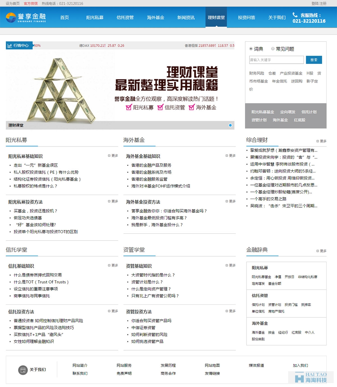337x387 pixels.
Task: Click 经纪行 dictionary term
Action: 283,333
